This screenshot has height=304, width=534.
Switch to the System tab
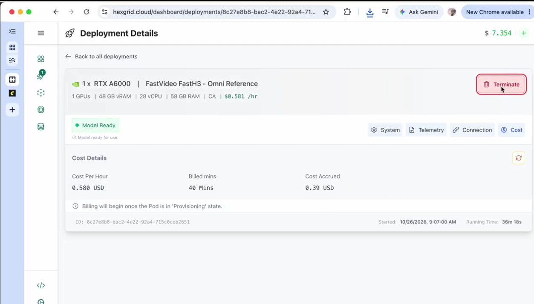point(385,130)
